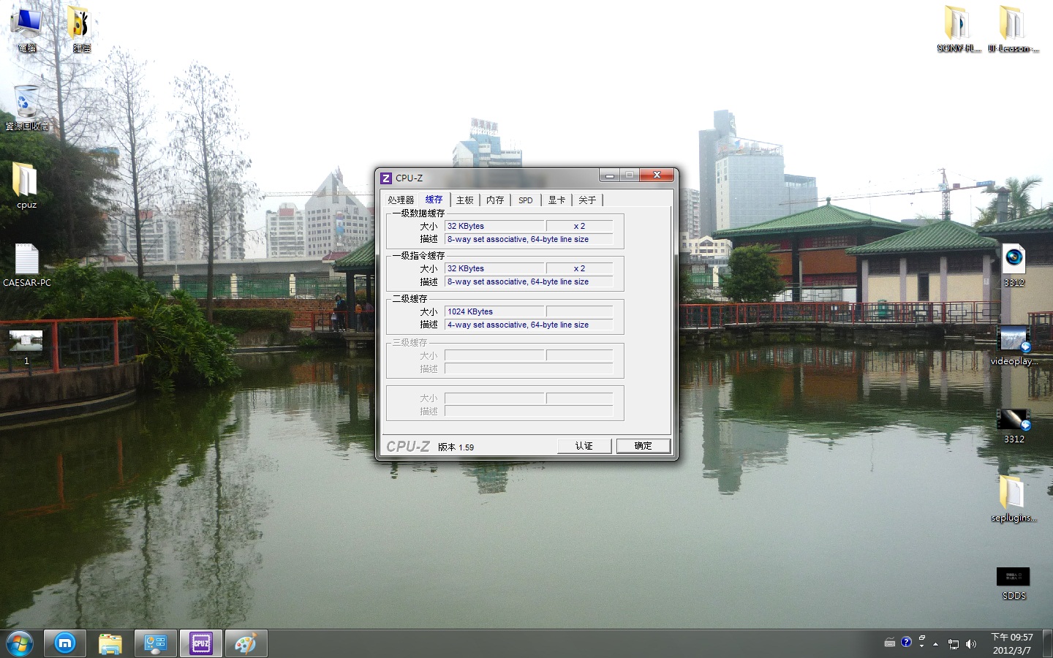Click the blue help tray icon
The image size is (1053, 658).
tap(906, 642)
